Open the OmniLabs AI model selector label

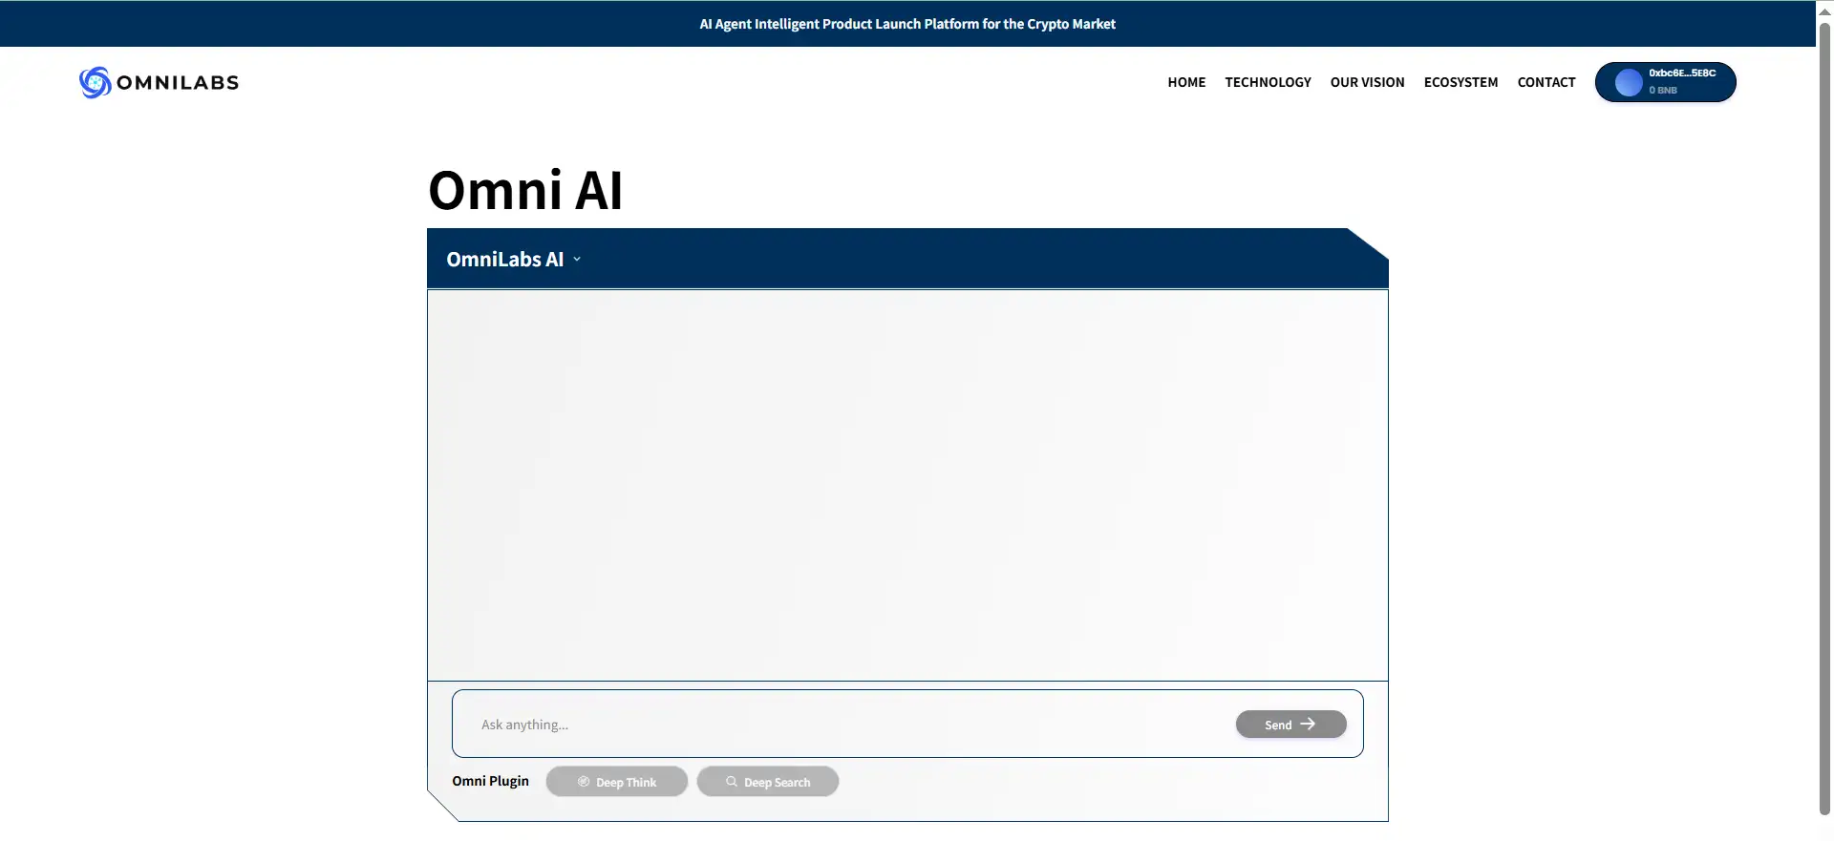point(504,260)
